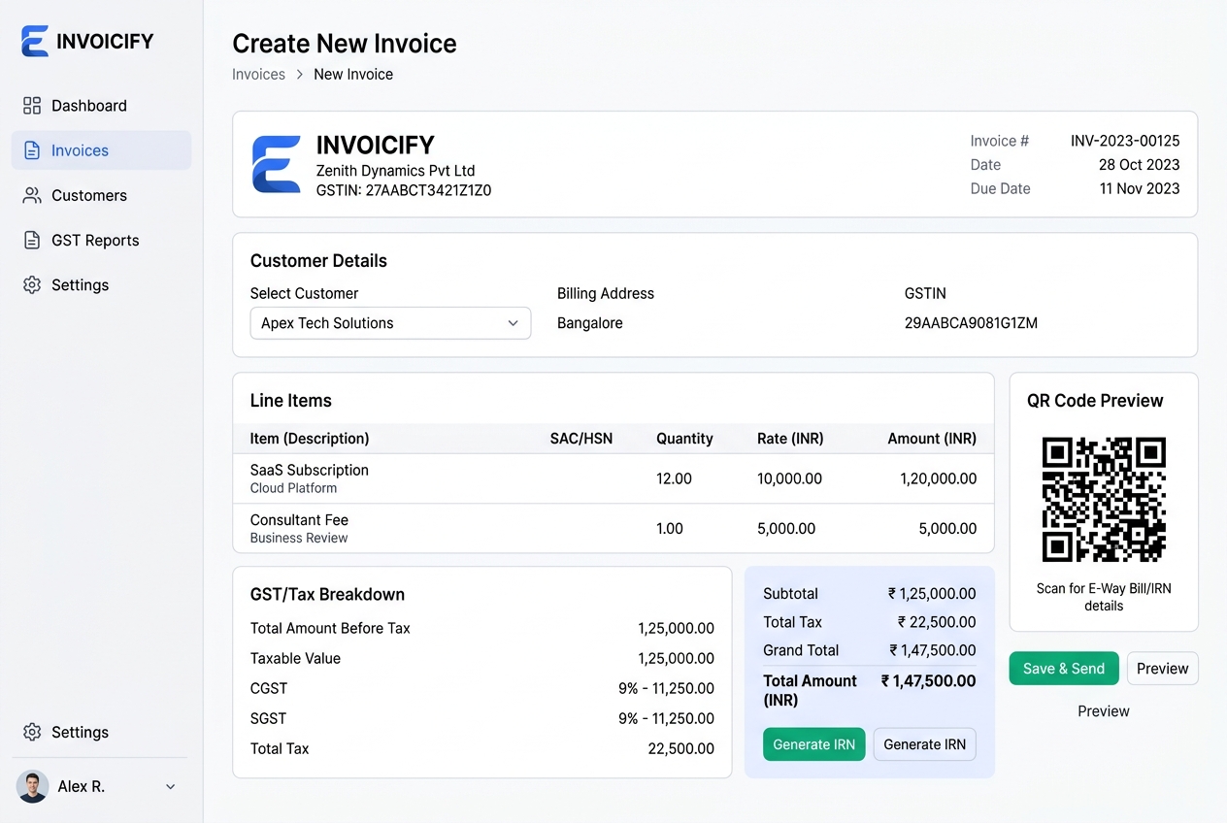Screen dimensions: 1227x823
Task: Go to Invoices section
Action: coord(102,150)
